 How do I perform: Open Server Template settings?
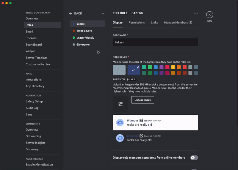pyautogui.click(x=42, y=58)
